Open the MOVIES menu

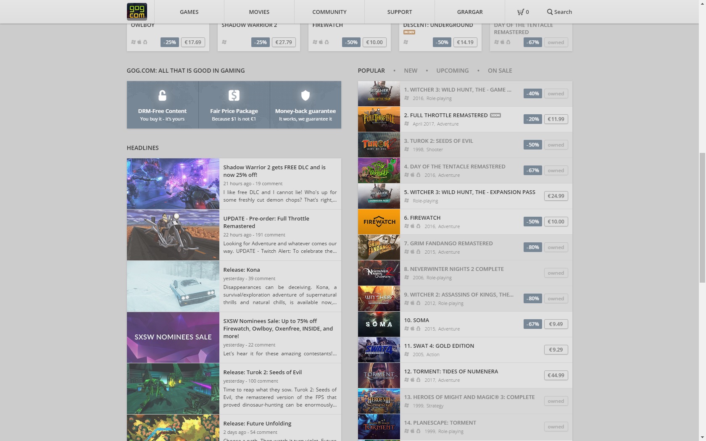click(x=259, y=12)
